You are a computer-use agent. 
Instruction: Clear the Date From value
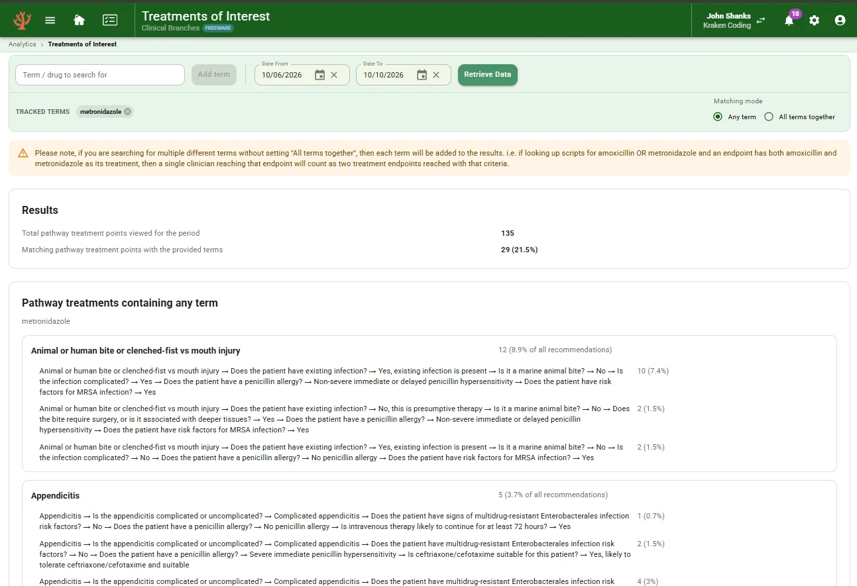[x=334, y=75]
